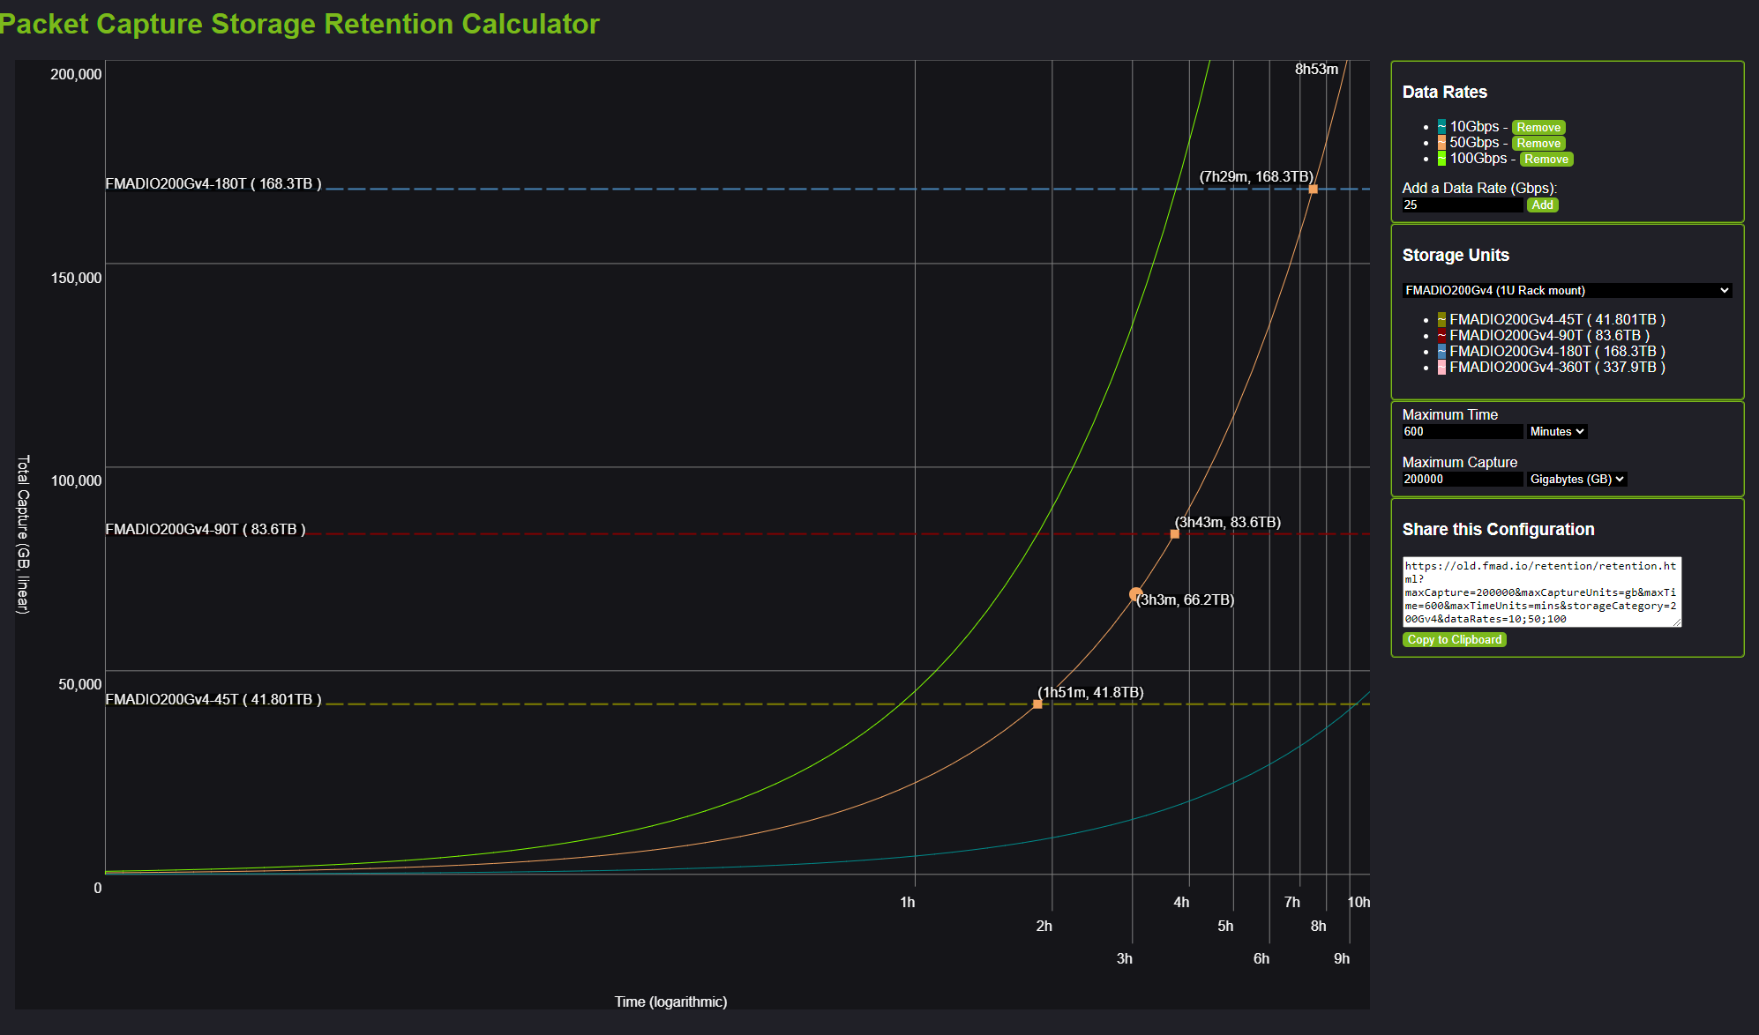1759x1035 pixels.
Task: Click the (7h29m, 168.3TB) intersection marker
Action: 1313,190
